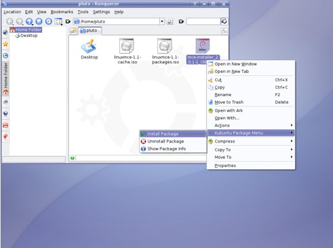Image resolution: width=333 pixels, height=248 pixels.
Task: Select Desktop in sidebar tree
Action: point(27,36)
